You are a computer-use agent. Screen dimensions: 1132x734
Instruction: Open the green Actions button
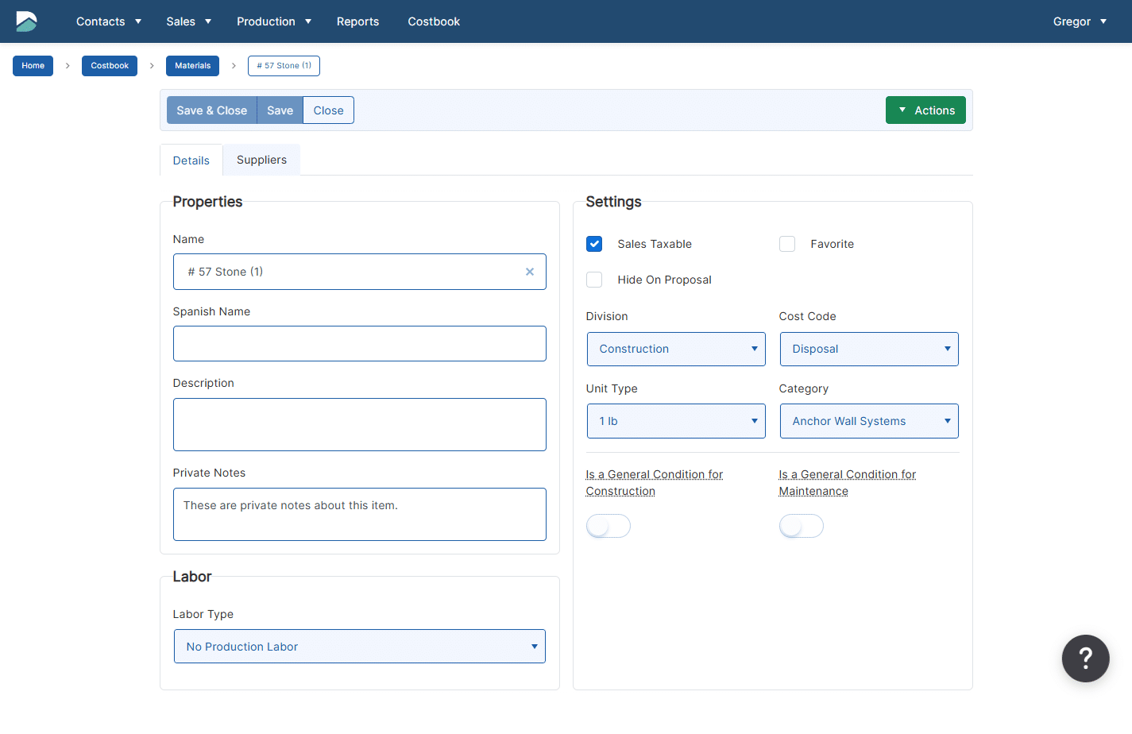click(x=925, y=110)
